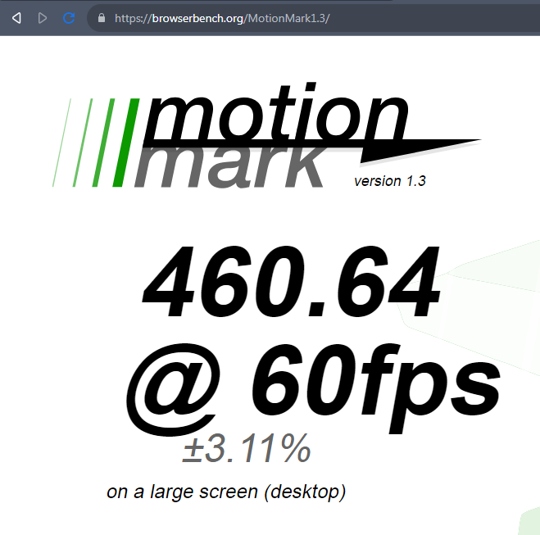The height and width of the screenshot is (535, 540).
Task: Reload the page with refresh icon
Action: click(69, 18)
